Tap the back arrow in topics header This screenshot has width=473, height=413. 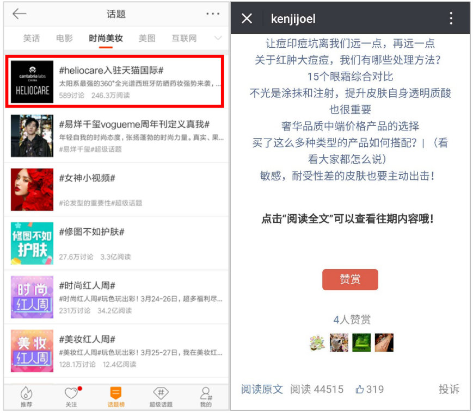tap(20, 14)
